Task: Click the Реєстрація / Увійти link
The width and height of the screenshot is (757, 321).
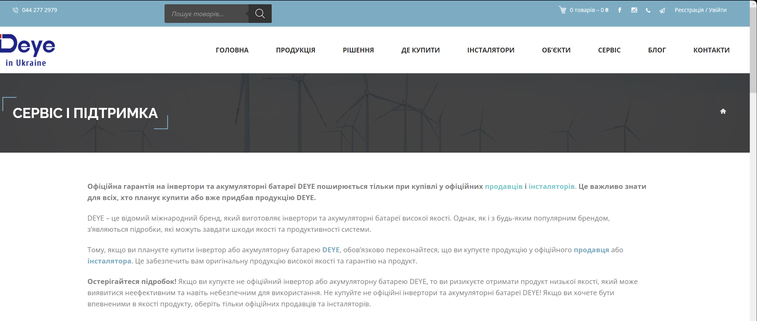Action: click(700, 10)
